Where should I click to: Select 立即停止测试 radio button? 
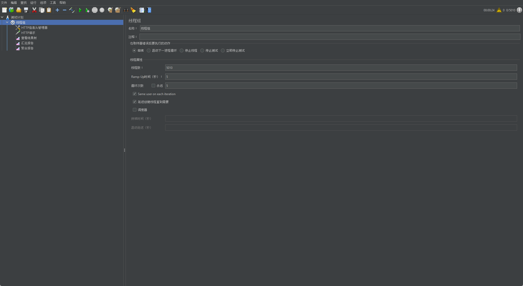[x=223, y=50]
